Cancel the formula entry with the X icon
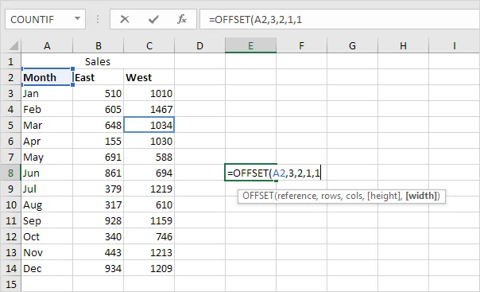480x292 pixels. coord(125,20)
